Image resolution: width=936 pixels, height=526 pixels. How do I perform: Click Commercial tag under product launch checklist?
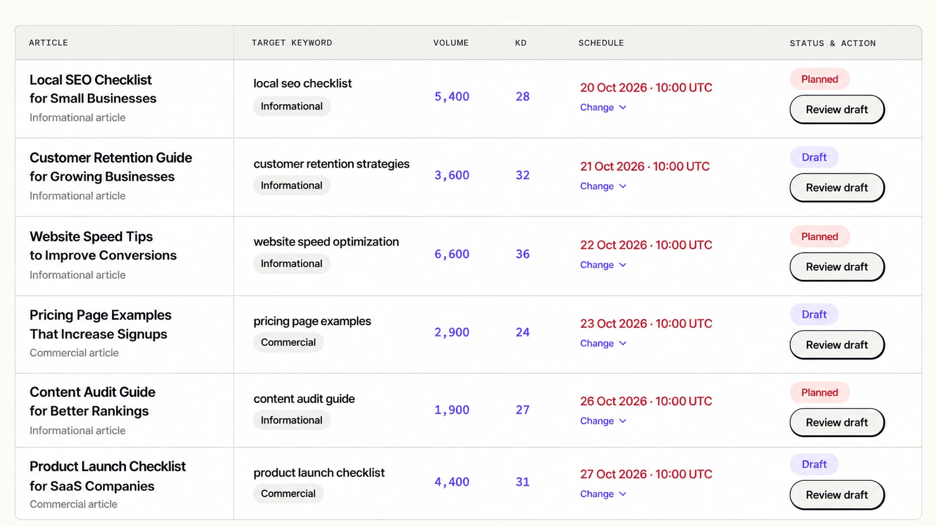coord(288,494)
